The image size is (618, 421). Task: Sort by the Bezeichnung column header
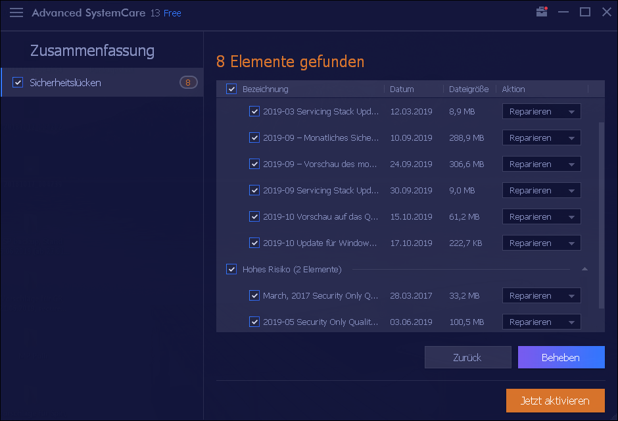(265, 89)
